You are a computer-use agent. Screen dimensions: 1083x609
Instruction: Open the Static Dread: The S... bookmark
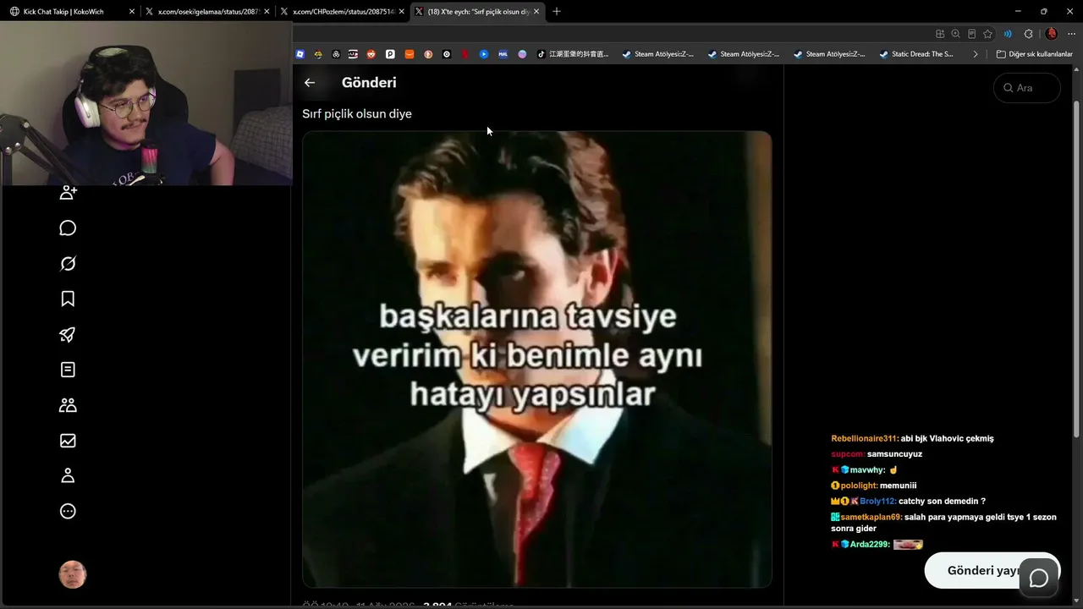click(916, 54)
